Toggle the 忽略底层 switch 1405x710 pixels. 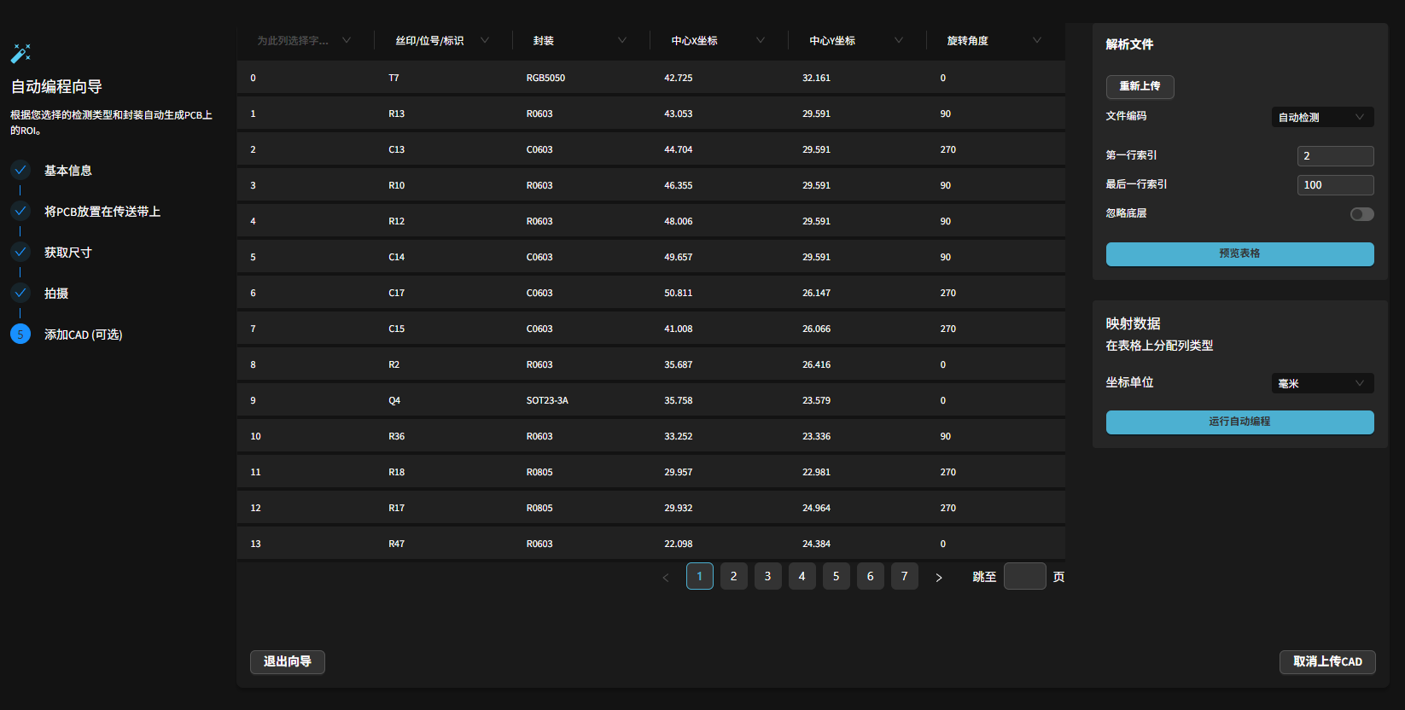[x=1361, y=214]
